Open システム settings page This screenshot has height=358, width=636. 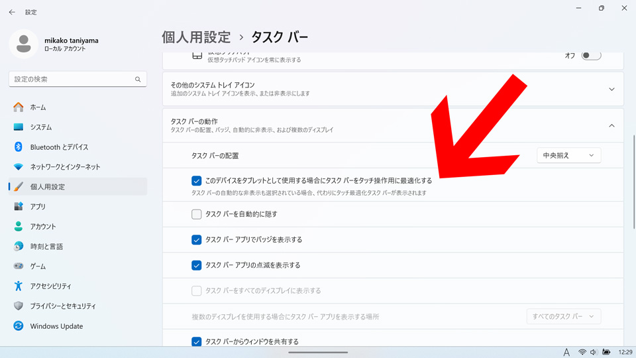[x=78, y=127]
